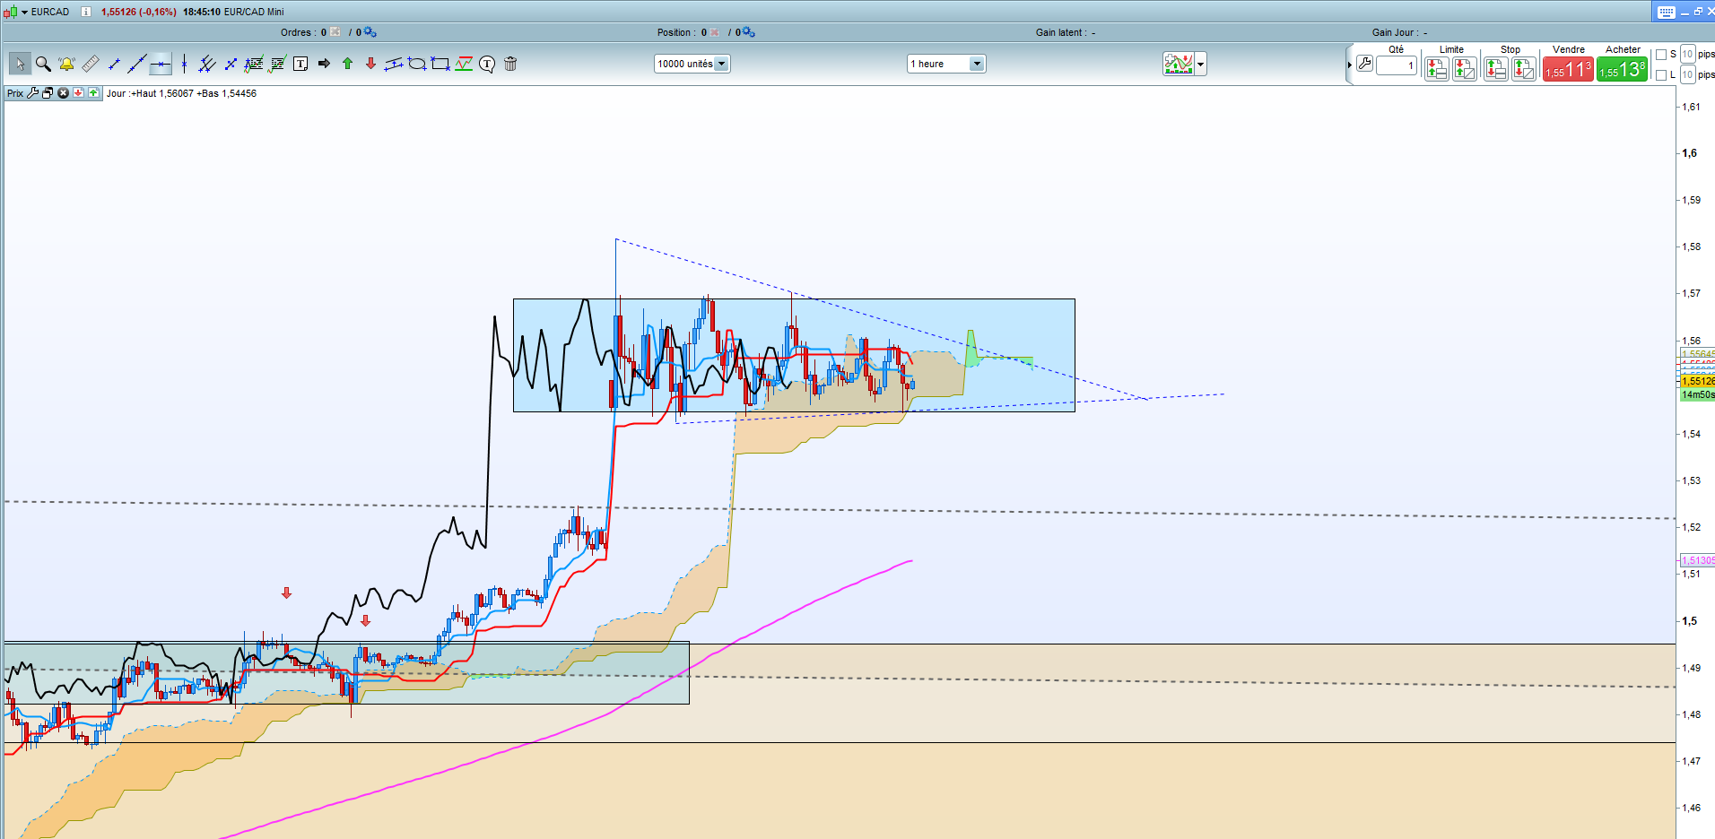Open Ordres settings gear icon
1715x839 pixels.
(x=370, y=32)
